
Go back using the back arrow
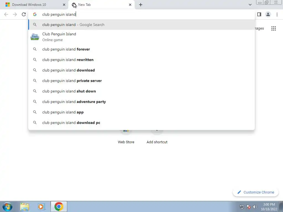click(6, 14)
